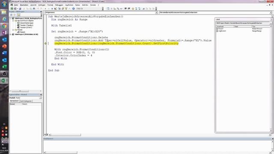
Task: Open the Datei menu
Action: pyautogui.click(x=16, y=5)
